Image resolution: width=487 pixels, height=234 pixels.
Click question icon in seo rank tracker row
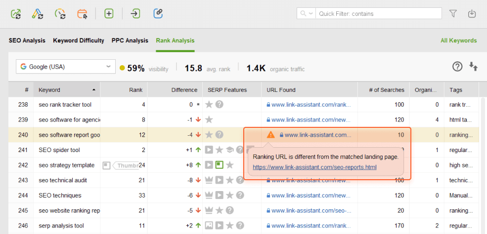[220, 105]
